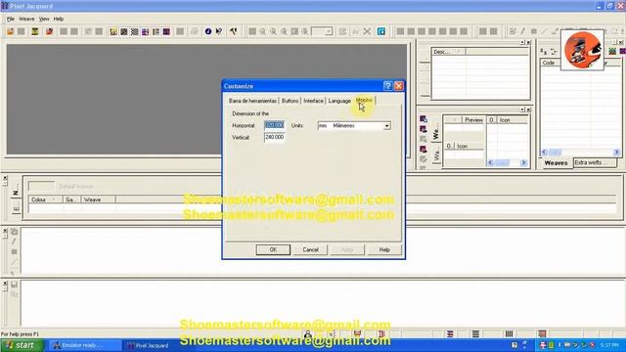Click Cancel in Customize dialog

coord(310,250)
